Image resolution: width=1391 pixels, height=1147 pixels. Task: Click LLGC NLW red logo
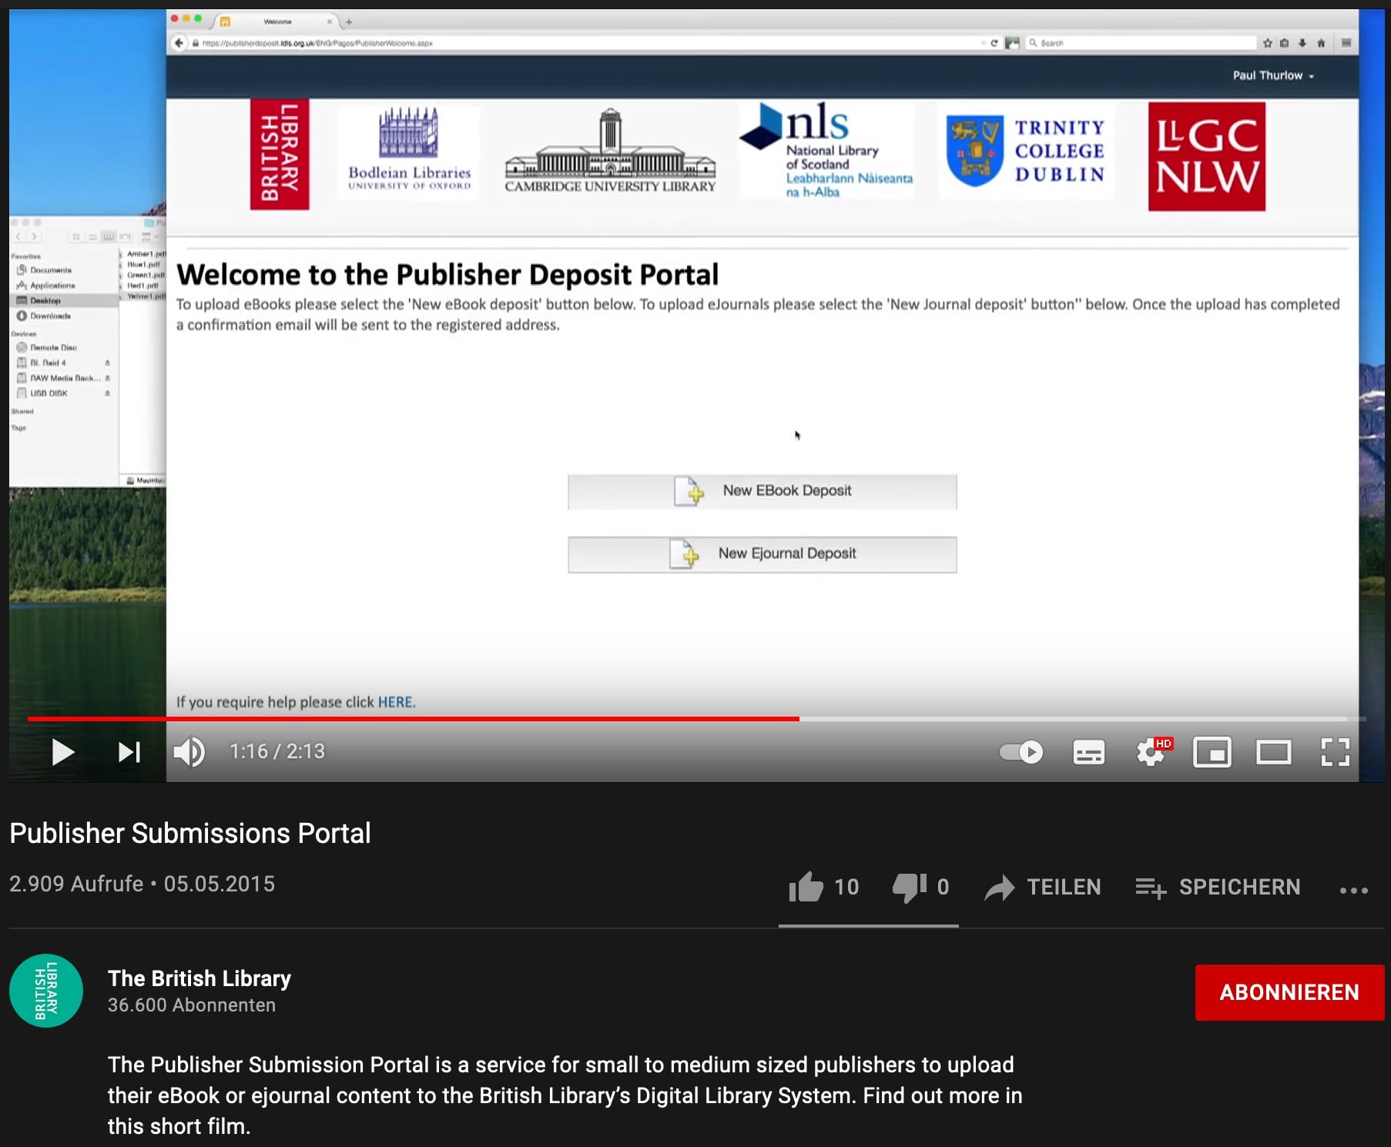(1207, 156)
